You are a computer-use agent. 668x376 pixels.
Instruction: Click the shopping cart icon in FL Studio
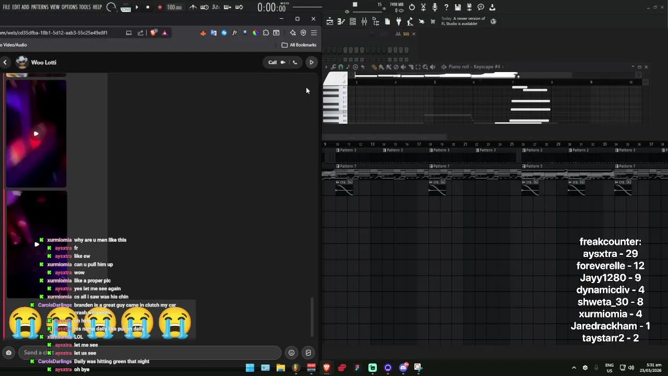(x=433, y=21)
